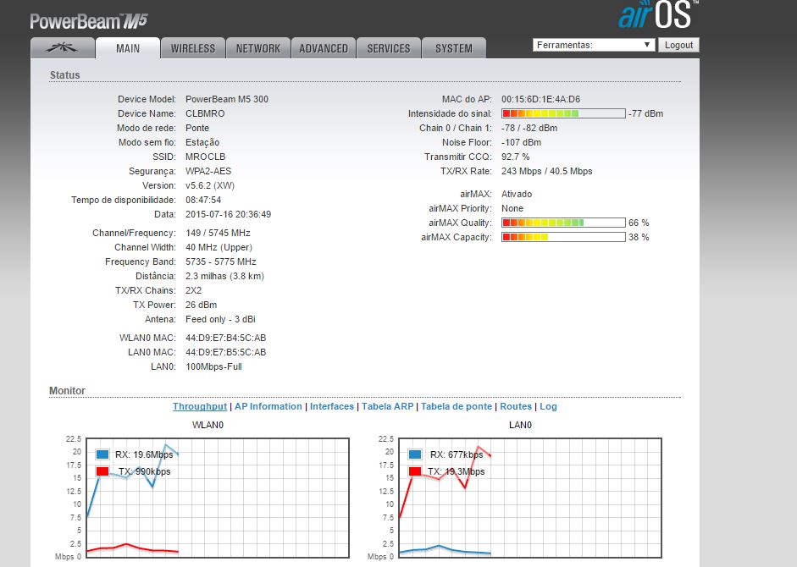Click TX/RX Chains value 2X2
797x567 pixels.
coord(194,290)
